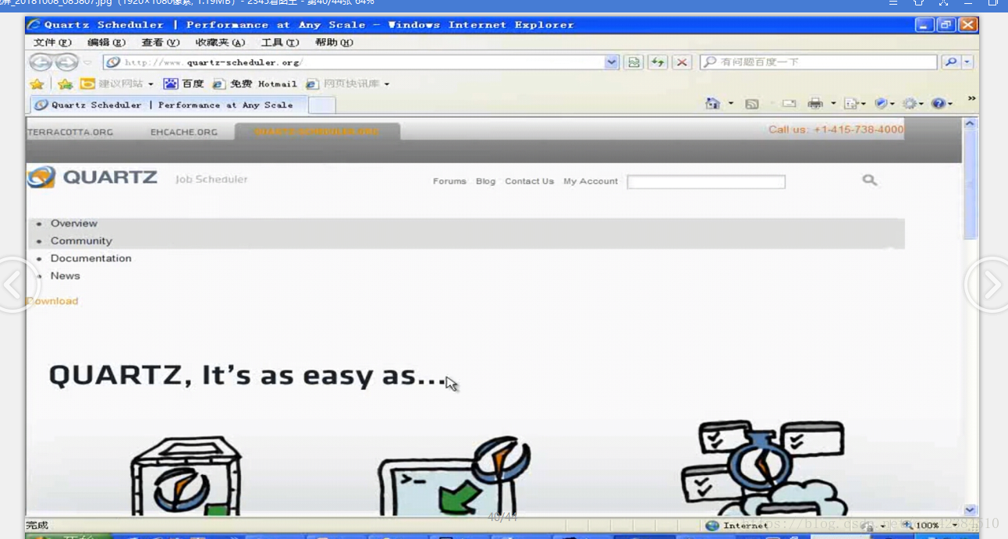Open the 工具(T) menu
Viewport: 1008px width, 539px height.
point(280,43)
